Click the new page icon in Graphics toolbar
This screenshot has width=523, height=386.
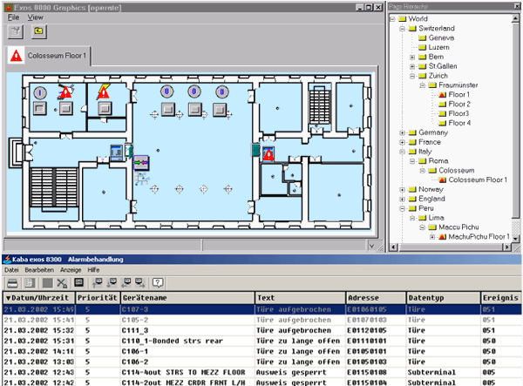tap(16, 31)
